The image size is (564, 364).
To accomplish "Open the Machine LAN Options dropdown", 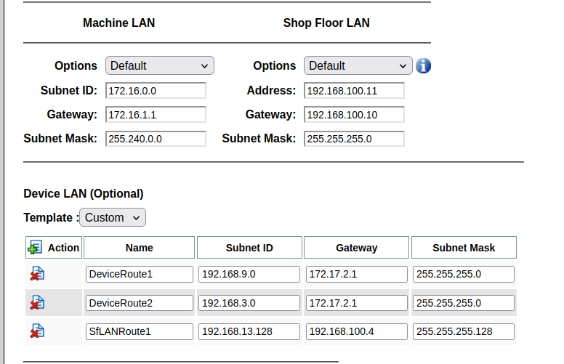I will (x=160, y=65).
